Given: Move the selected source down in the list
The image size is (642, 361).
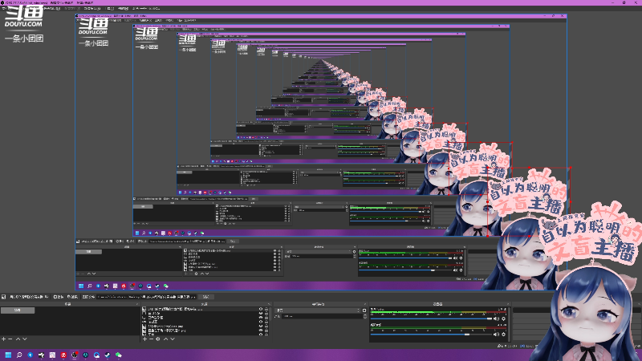Looking at the screenshot, I should click(173, 339).
